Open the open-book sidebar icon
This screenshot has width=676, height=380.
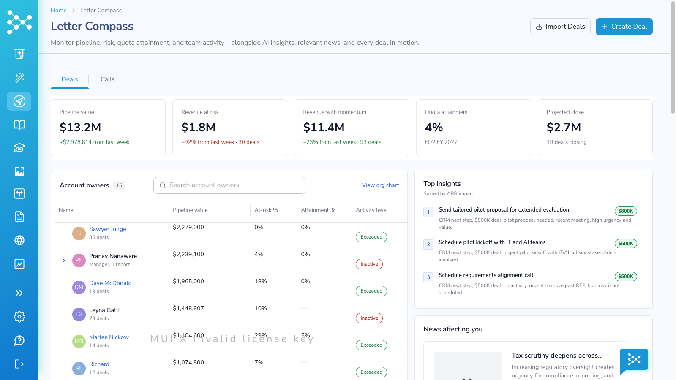(19, 125)
